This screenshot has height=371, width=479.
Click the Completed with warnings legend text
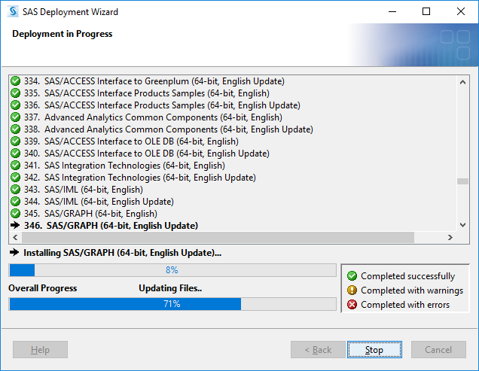(412, 290)
